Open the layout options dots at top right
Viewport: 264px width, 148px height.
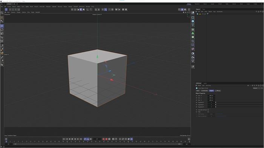tap(261, 4)
